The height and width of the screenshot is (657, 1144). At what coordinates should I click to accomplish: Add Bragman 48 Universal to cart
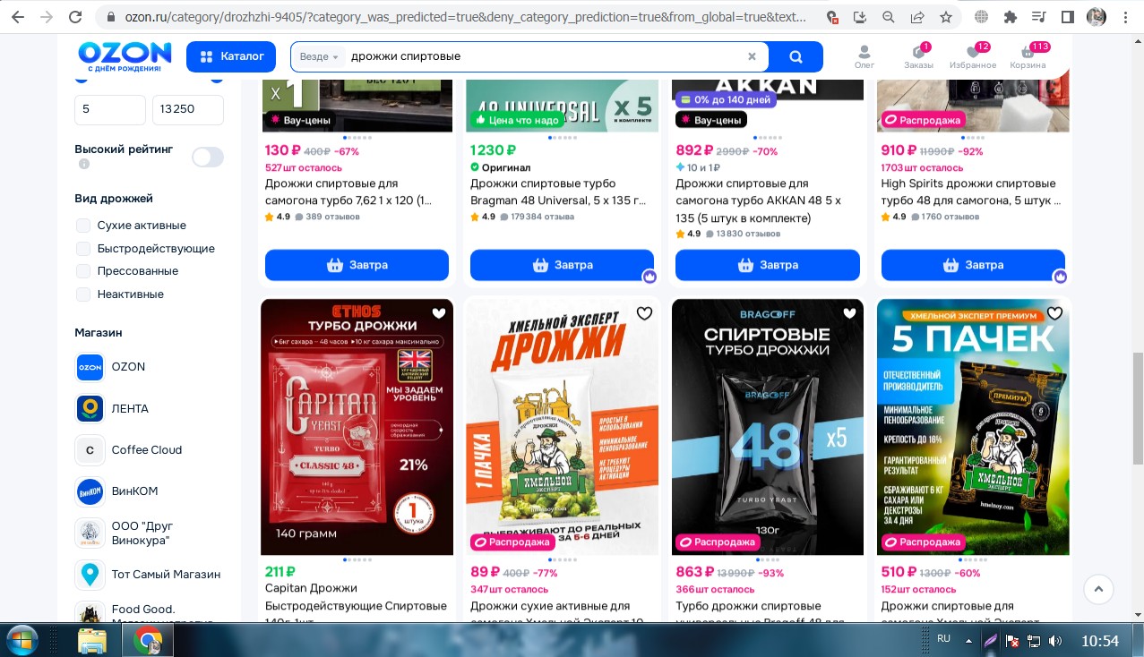pos(562,265)
